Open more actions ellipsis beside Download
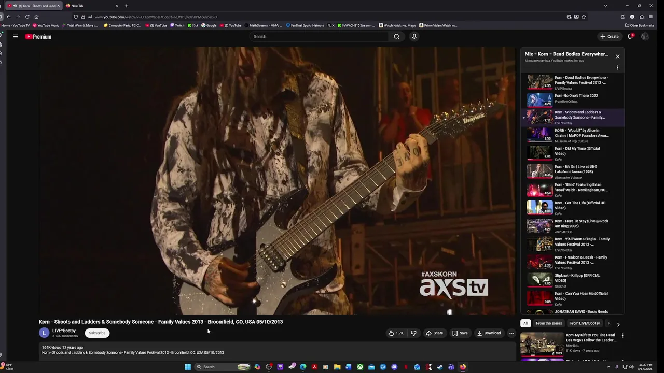This screenshot has width=664, height=373. coord(511,333)
